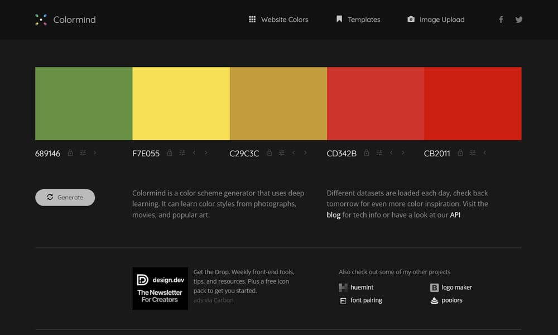The width and height of the screenshot is (558, 335).
Task: Click the Image Upload camera icon
Action: 411,20
